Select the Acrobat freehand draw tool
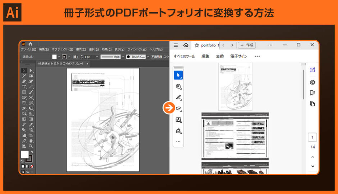This screenshot has width=338, height=194. [x=178, y=109]
